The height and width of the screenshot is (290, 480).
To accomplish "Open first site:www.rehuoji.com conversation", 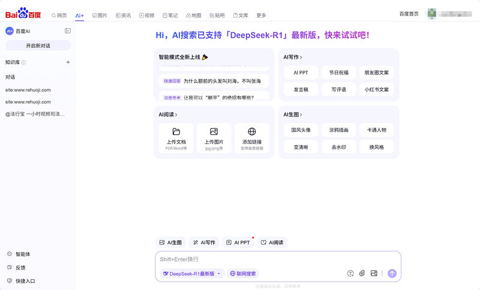I will tap(28, 89).
